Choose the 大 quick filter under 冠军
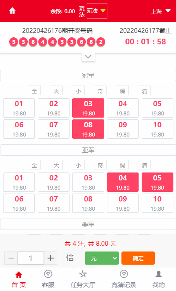The width and height of the screenshot is (176, 291). pyautogui.click(x=56, y=90)
